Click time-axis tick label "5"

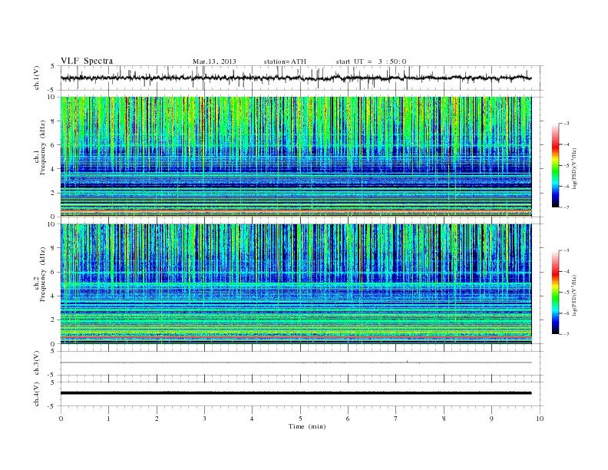(x=300, y=419)
